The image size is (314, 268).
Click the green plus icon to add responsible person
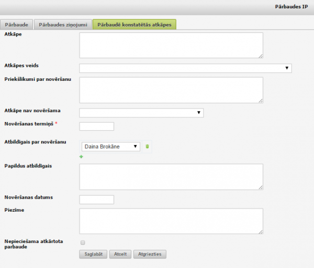[81, 156]
